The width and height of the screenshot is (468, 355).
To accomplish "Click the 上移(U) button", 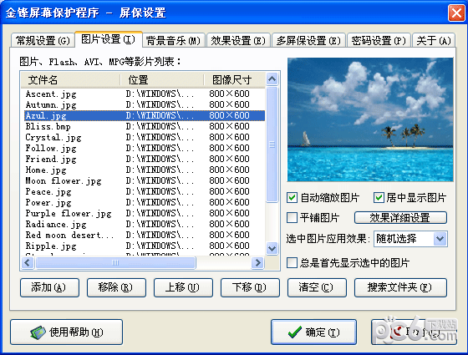I will click(x=183, y=287).
